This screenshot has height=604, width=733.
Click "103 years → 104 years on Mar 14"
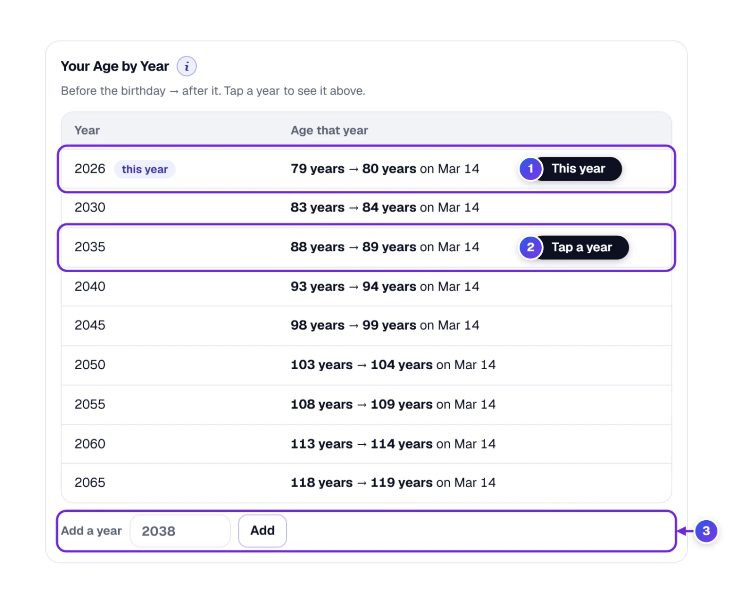pyautogui.click(x=393, y=365)
